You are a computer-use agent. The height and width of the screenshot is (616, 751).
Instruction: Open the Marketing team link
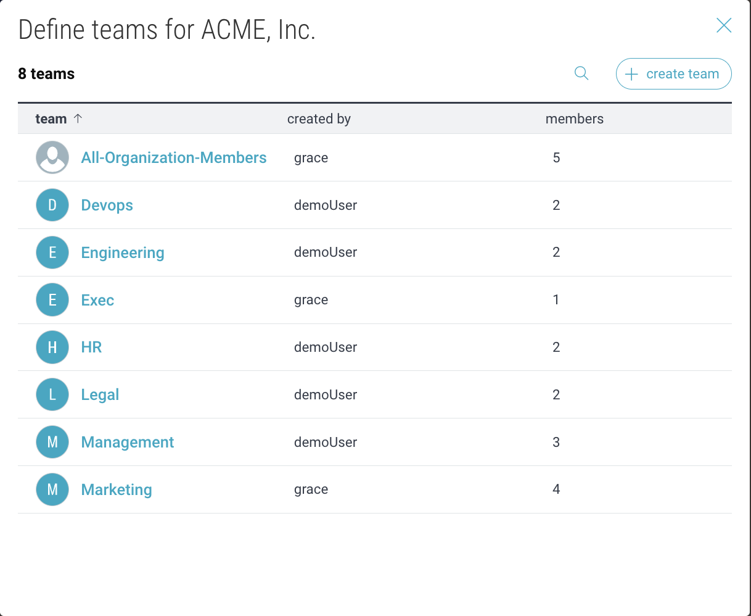point(117,490)
